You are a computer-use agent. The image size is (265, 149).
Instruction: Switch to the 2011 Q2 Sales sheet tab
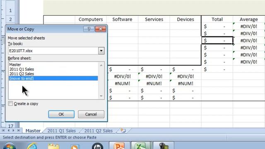(99, 131)
